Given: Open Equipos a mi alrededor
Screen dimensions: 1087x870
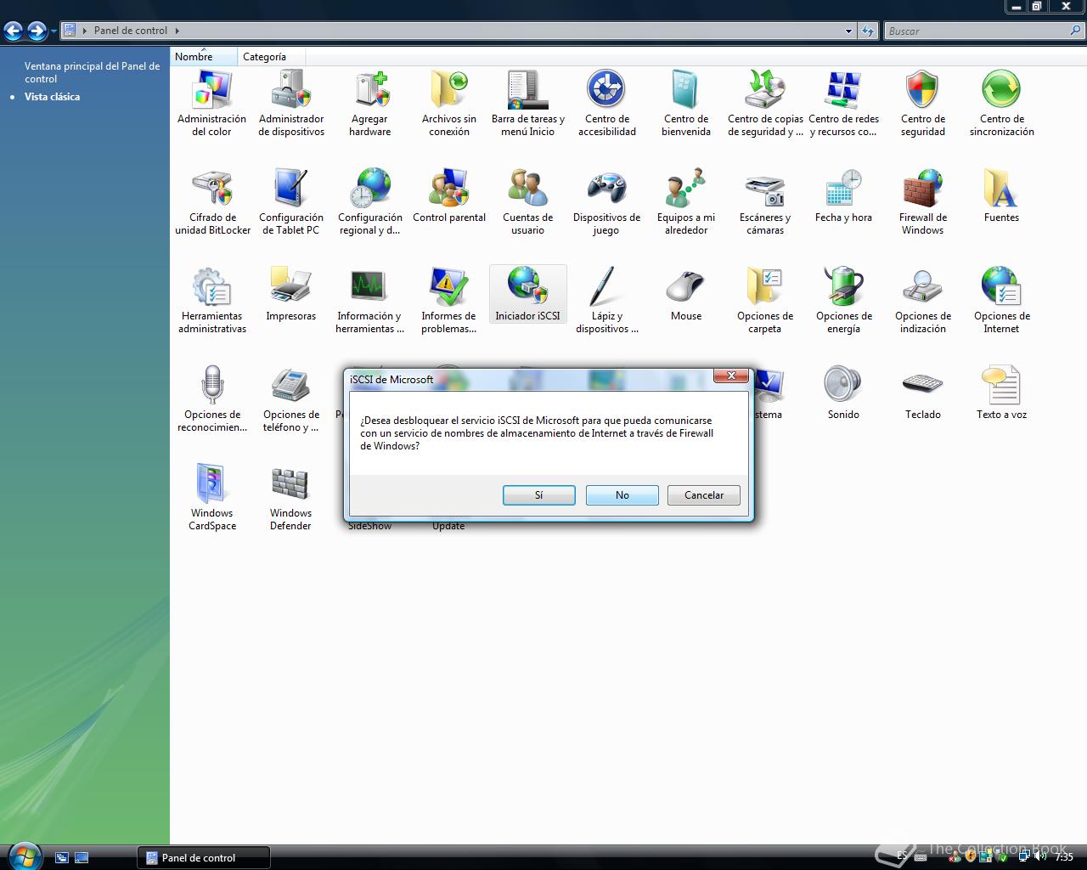Looking at the screenshot, I should (686, 201).
